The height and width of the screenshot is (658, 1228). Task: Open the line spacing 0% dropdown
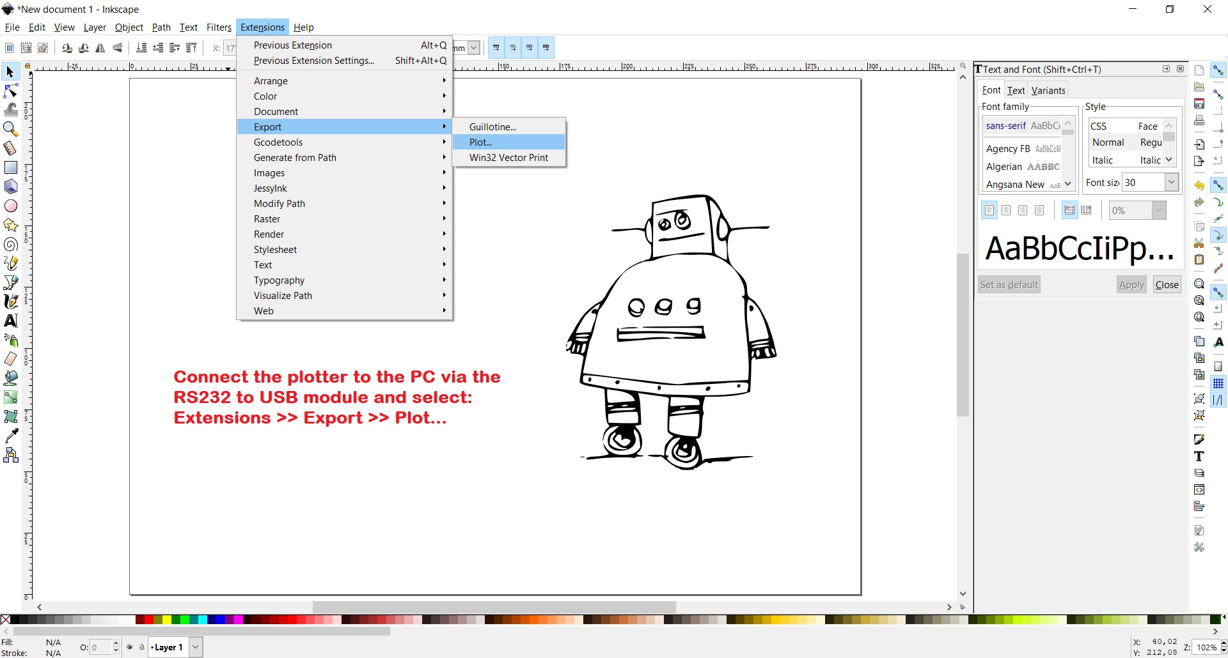tap(1159, 210)
